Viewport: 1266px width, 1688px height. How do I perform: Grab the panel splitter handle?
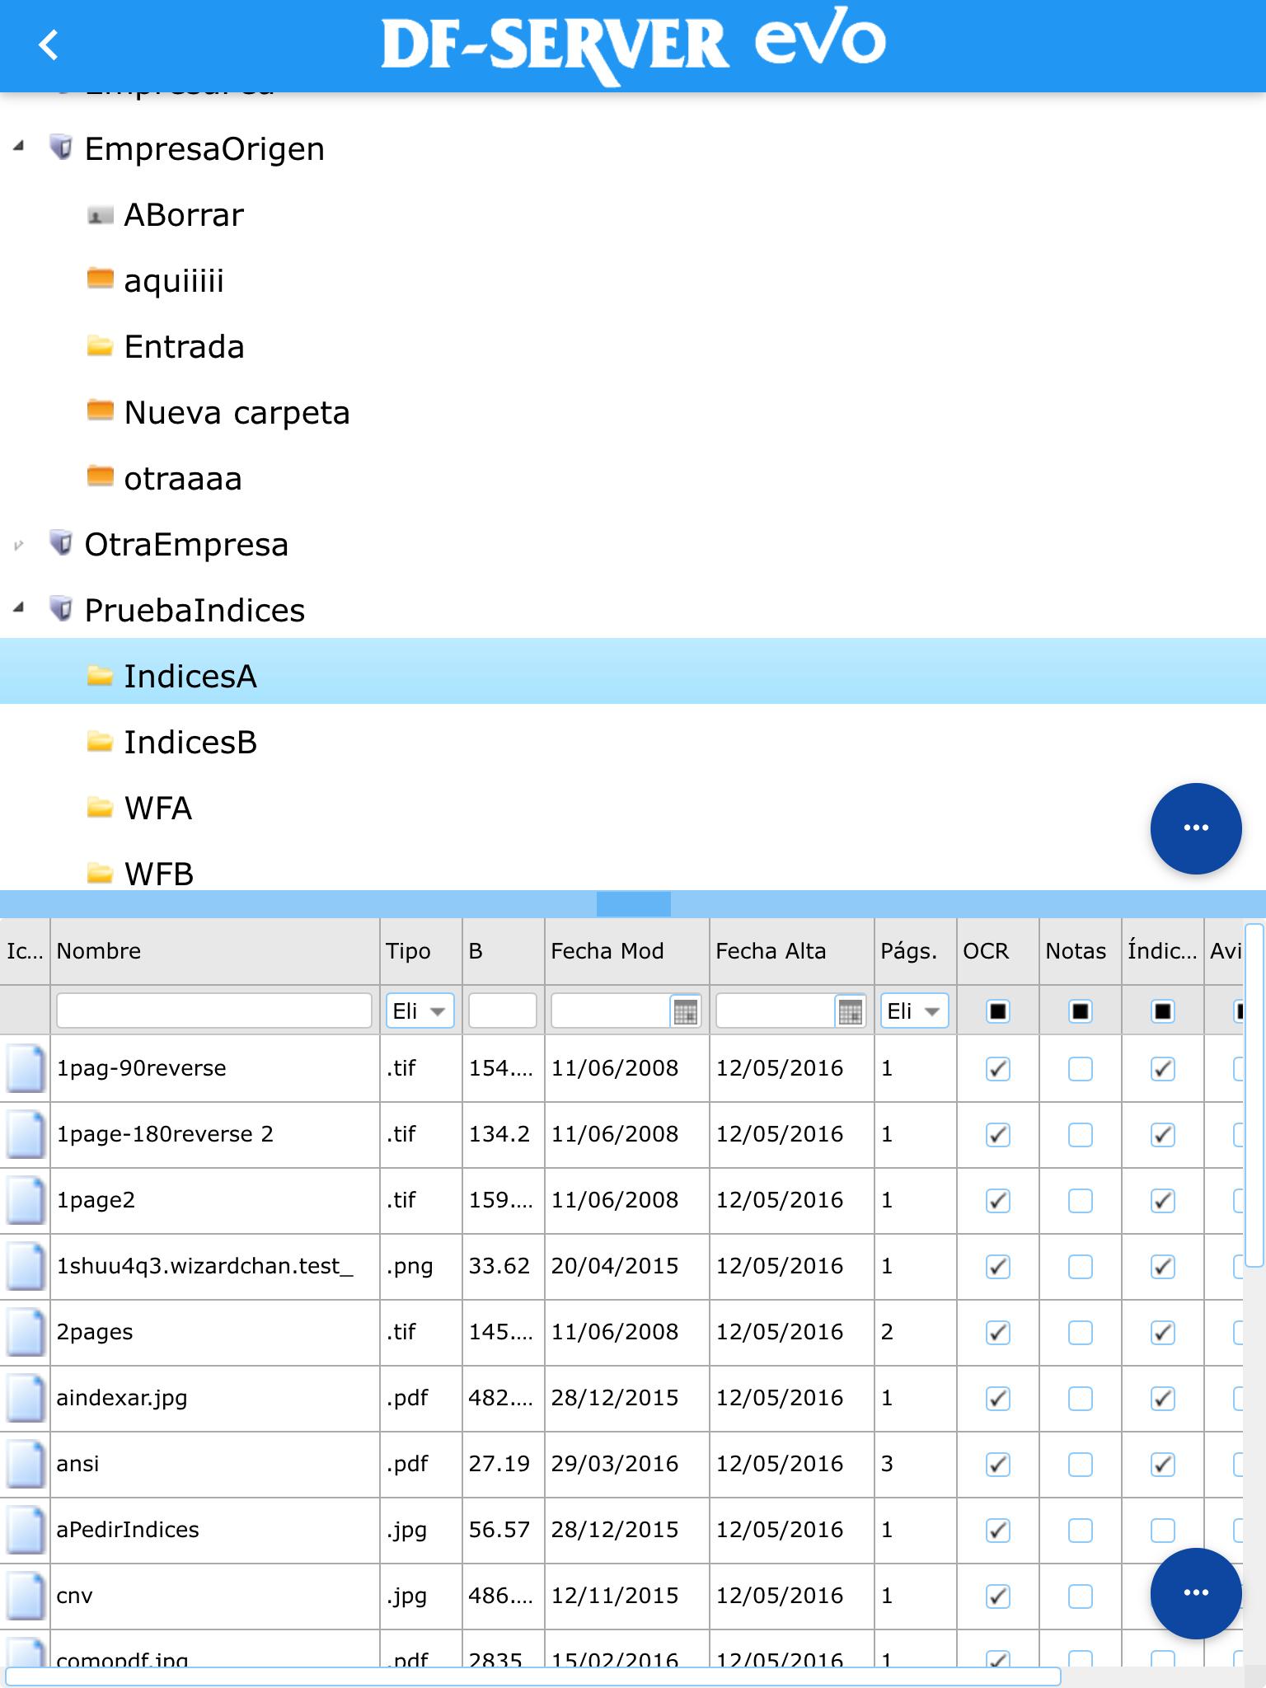click(x=633, y=904)
